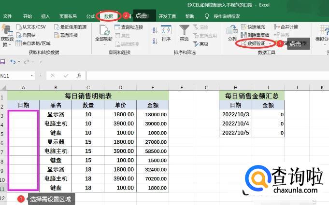Click Data Validation (数据验证) button

(253, 43)
